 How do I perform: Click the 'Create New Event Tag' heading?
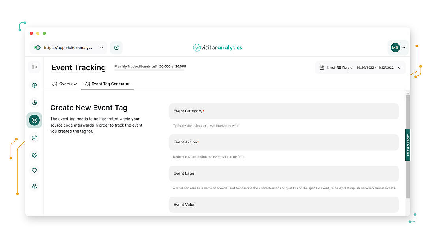(x=89, y=108)
